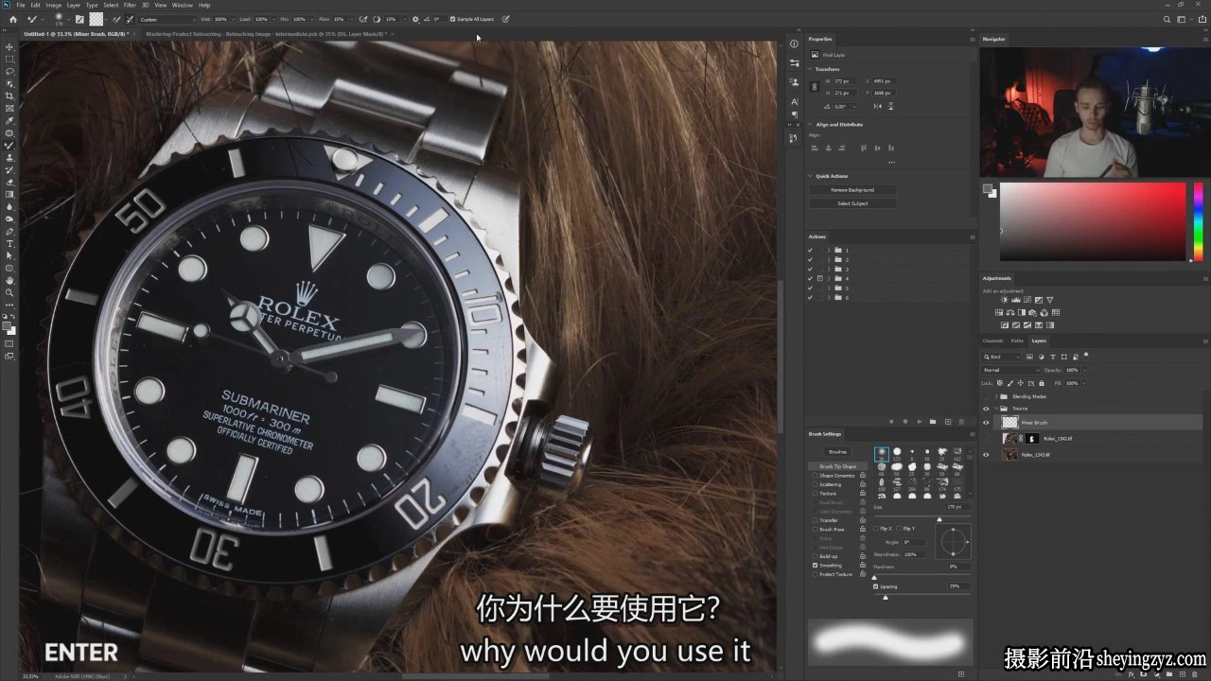Enable airbrush-style build-up icon in options bar
The image size is (1211, 681).
(362, 19)
